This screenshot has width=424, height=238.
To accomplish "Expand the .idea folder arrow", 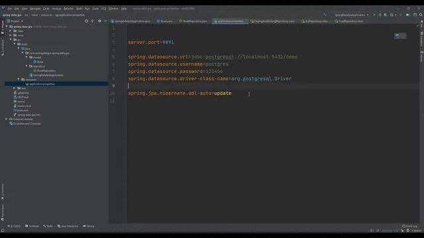I will [x=11, y=31].
